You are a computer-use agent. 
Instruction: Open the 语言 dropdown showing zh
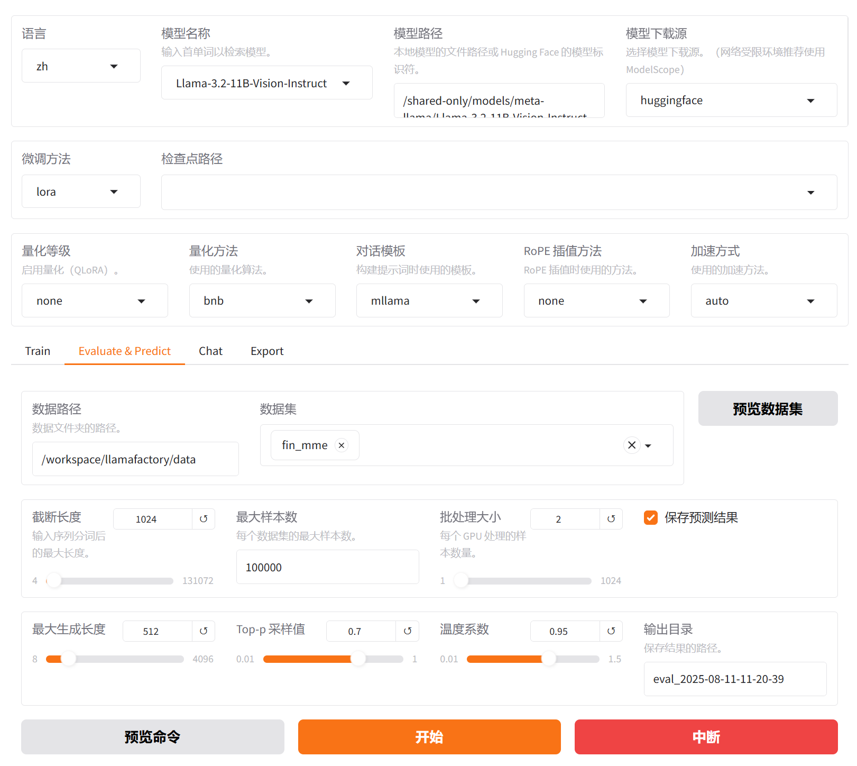pos(81,66)
